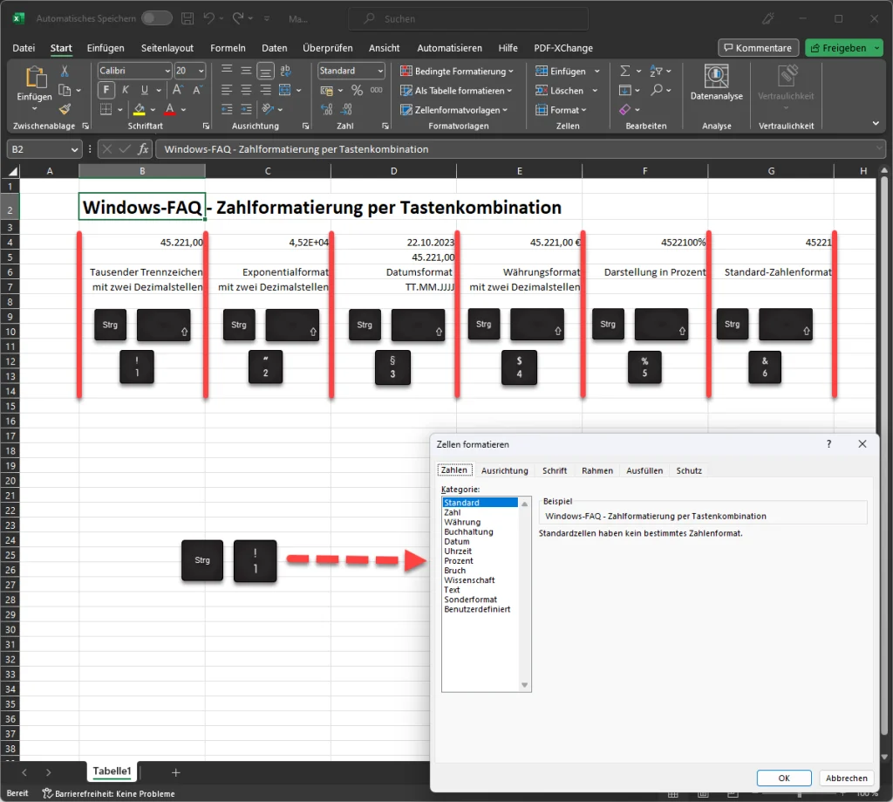893x802 pixels.
Task: Click the fx insert function icon
Action: [x=143, y=149]
